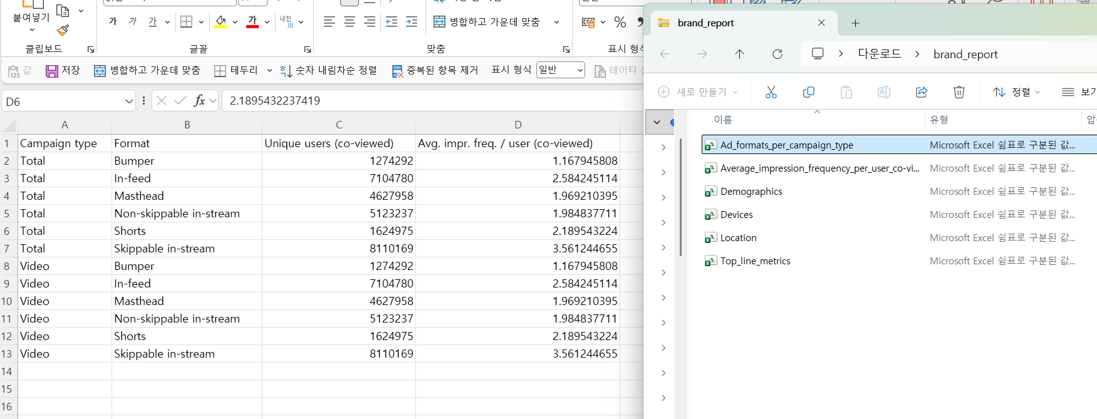Viewport: 1097px width, 419px height.
Task: Align text right in the ribbon
Action: coord(370,21)
